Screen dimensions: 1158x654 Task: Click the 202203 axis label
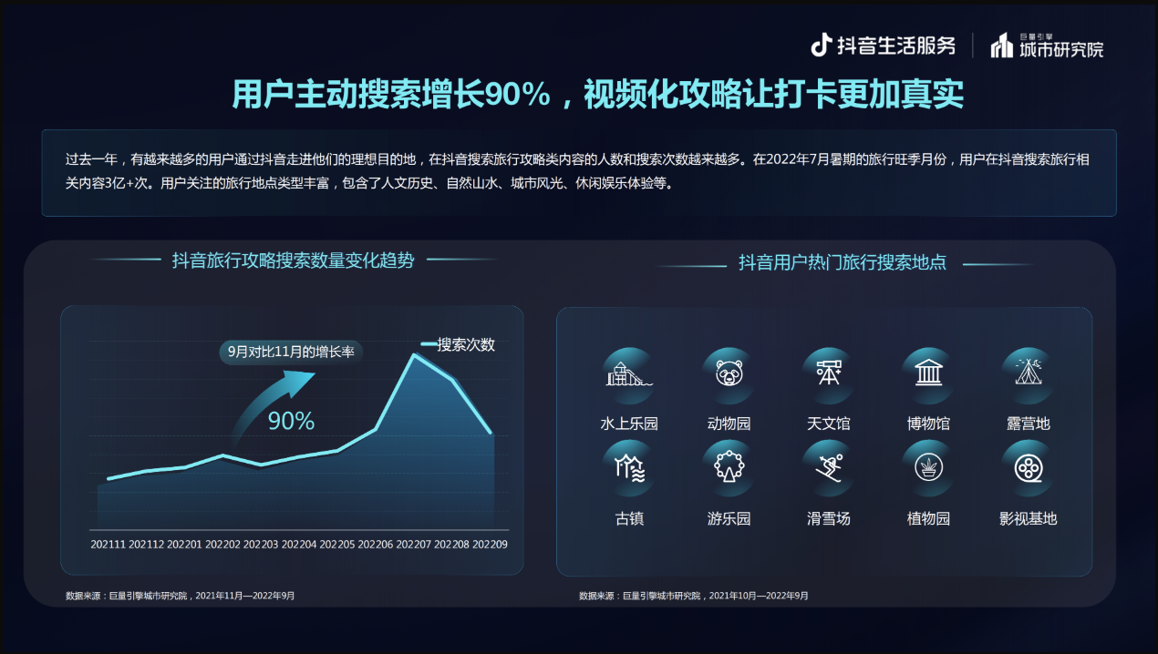point(261,544)
